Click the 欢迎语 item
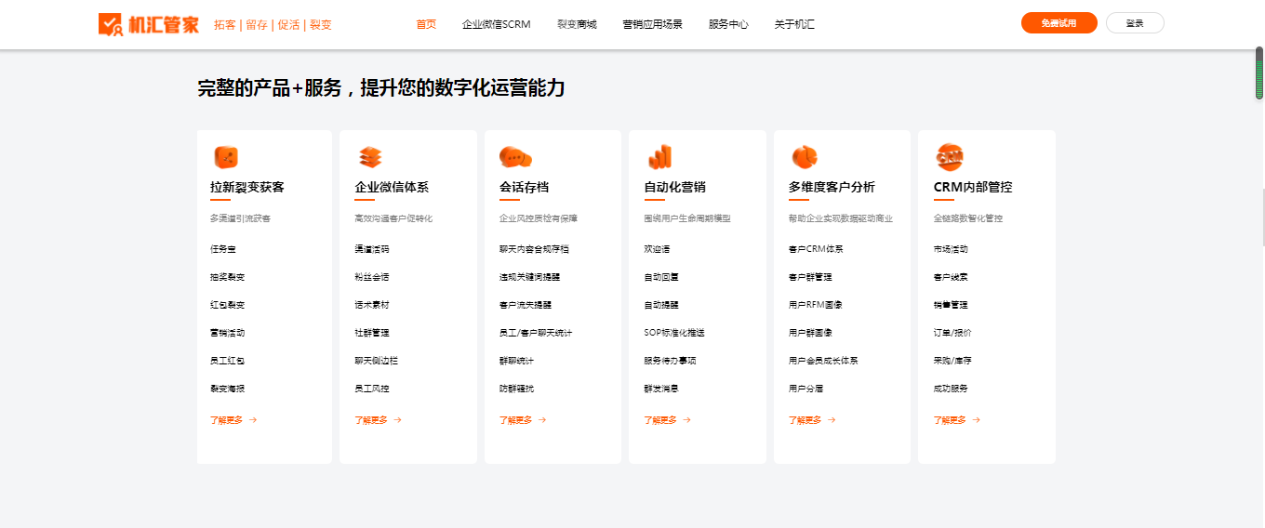 tap(657, 249)
